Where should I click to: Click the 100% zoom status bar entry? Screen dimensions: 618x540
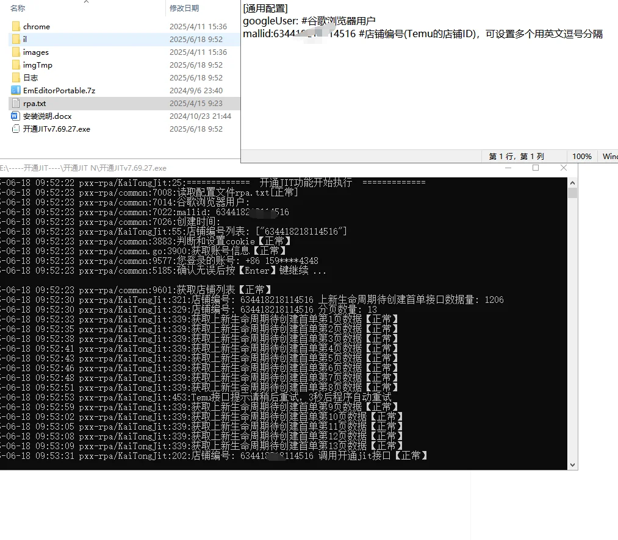click(582, 157)
